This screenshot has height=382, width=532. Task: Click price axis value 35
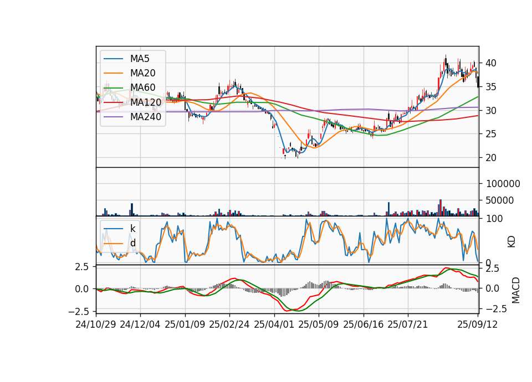tap(491, 87)
